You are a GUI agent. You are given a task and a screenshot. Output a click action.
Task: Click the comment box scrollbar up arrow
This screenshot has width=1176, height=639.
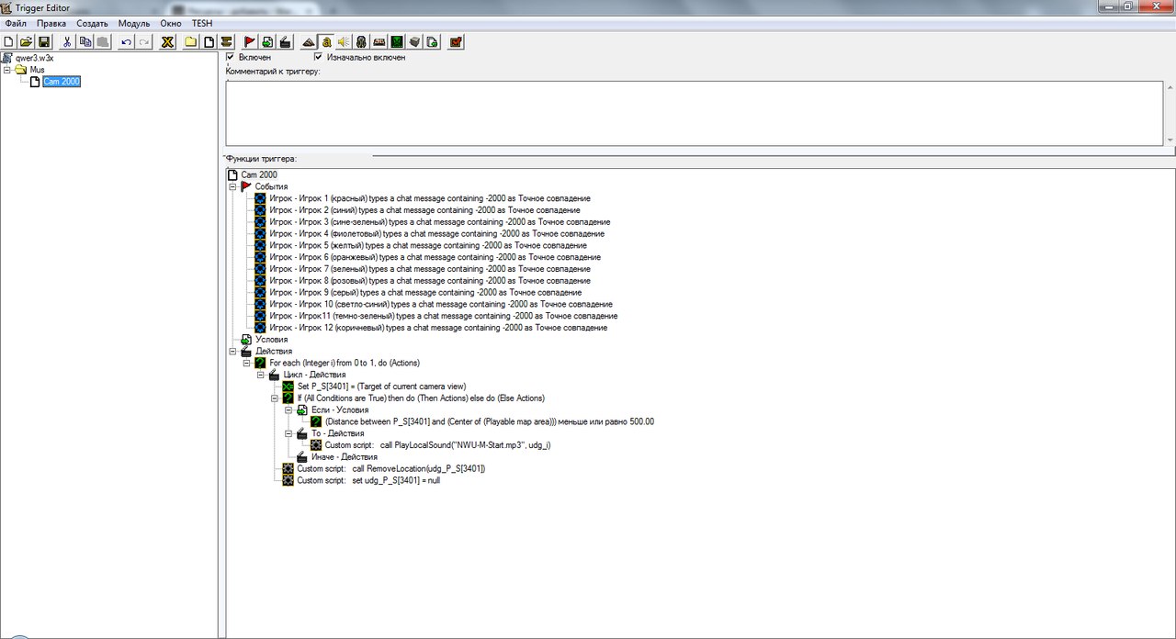[x=1170, y=85]
